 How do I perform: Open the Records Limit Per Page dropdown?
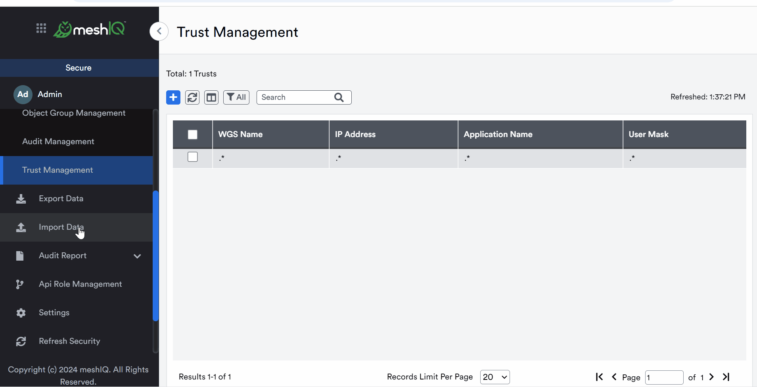495,377
